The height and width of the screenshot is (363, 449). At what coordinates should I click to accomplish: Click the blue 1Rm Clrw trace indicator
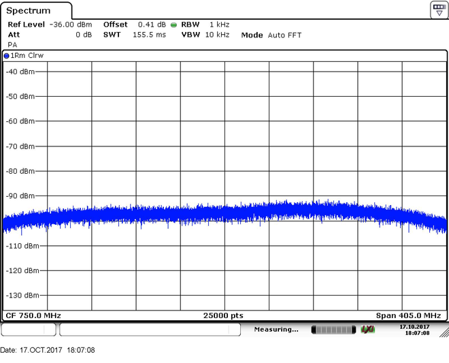[x=6, y=56]
